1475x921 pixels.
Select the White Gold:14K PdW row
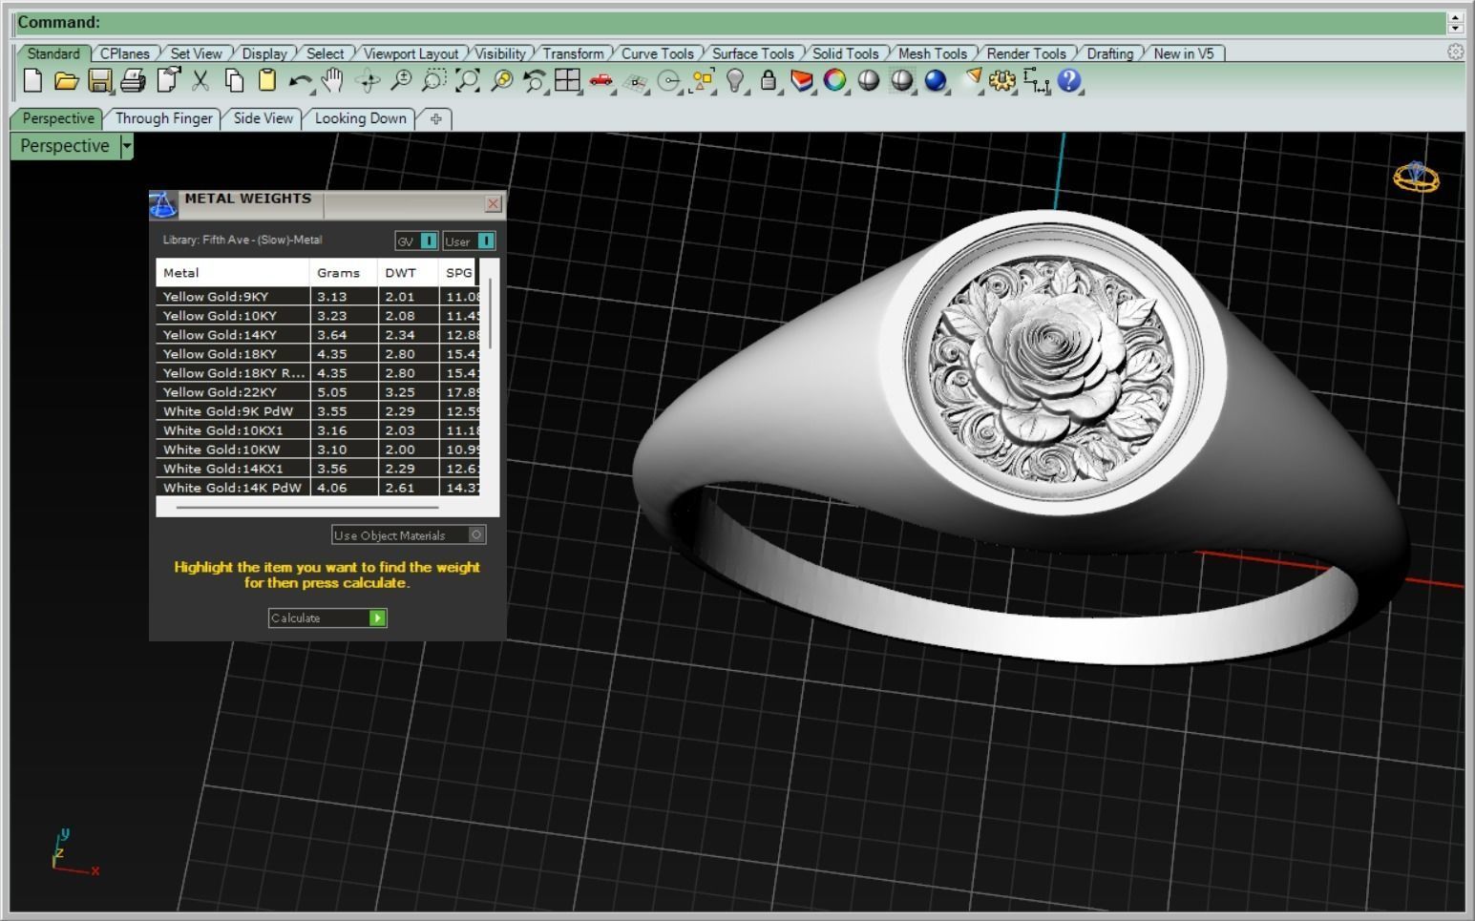point(318,488)
